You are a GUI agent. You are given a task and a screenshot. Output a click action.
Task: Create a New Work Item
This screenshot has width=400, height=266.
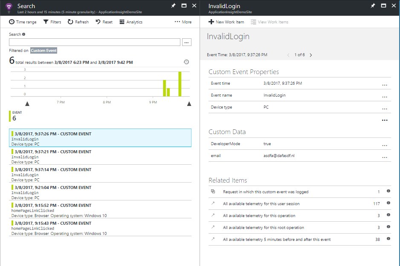[x=226, y=22]
